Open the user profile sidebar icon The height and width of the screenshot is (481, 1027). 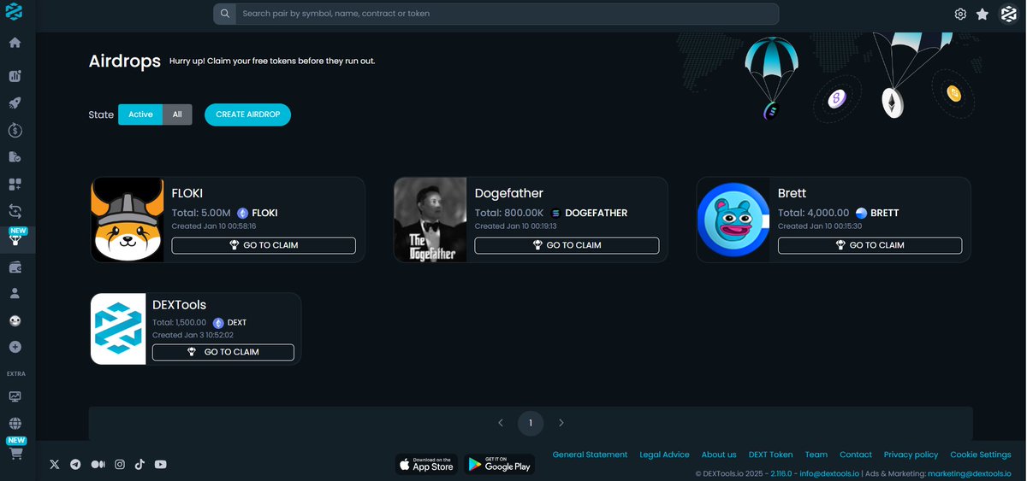pyautogui.click(x=15, y=293)
